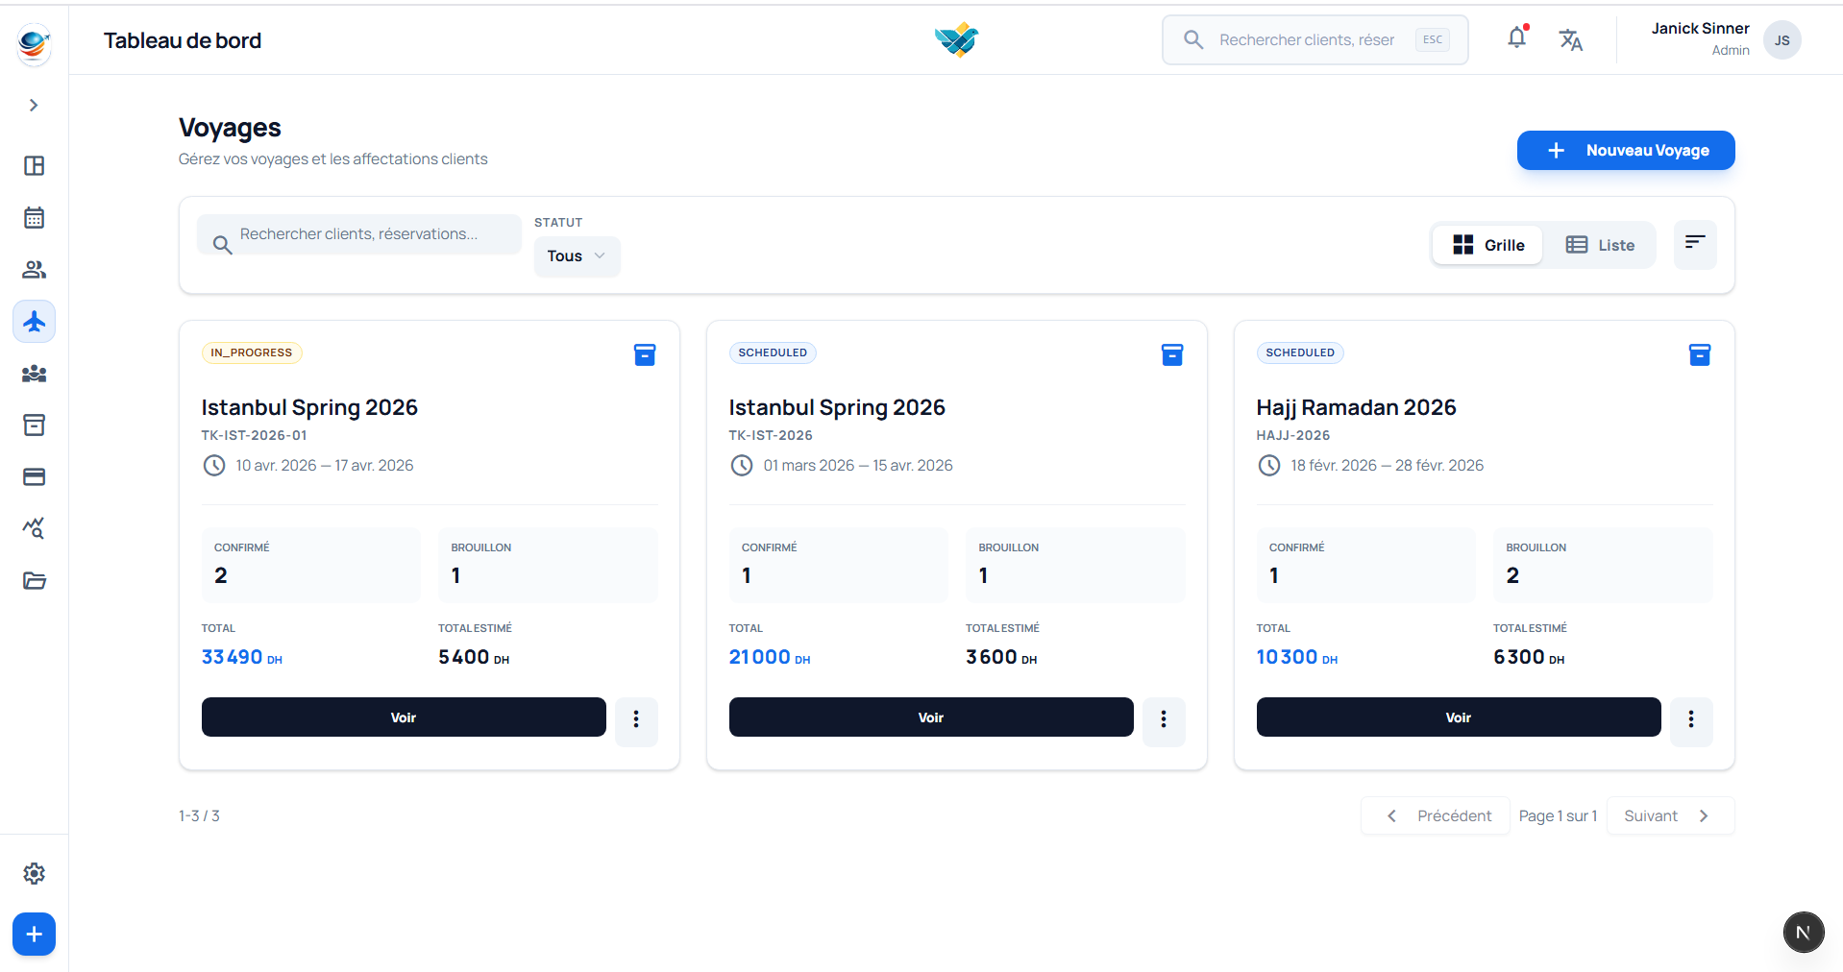The height and width of the screenshot is (972, 1843).
Task: Archive the Hajj Ramadan 2026 trip
Action: (1699, 354)
